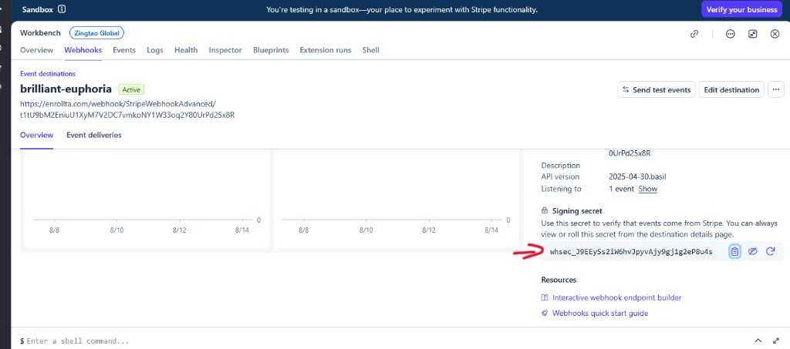Click Verify your business button

(x=741, y=9)
